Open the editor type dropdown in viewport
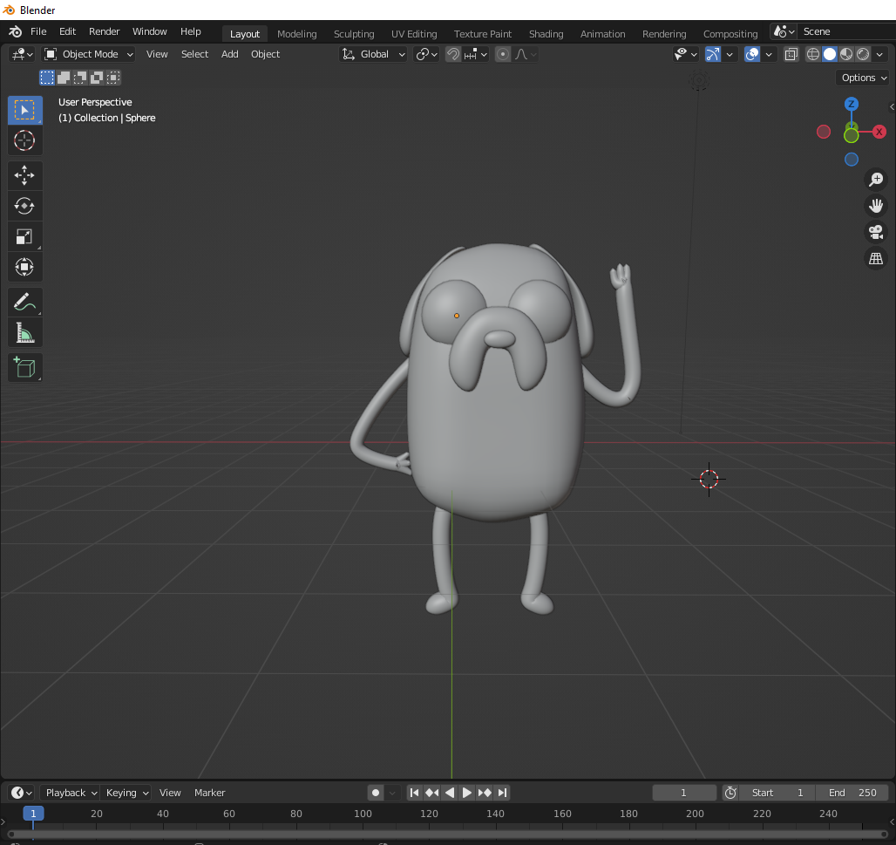The width and height of the screenshot is (896, 845). click(x=22, y=54)
